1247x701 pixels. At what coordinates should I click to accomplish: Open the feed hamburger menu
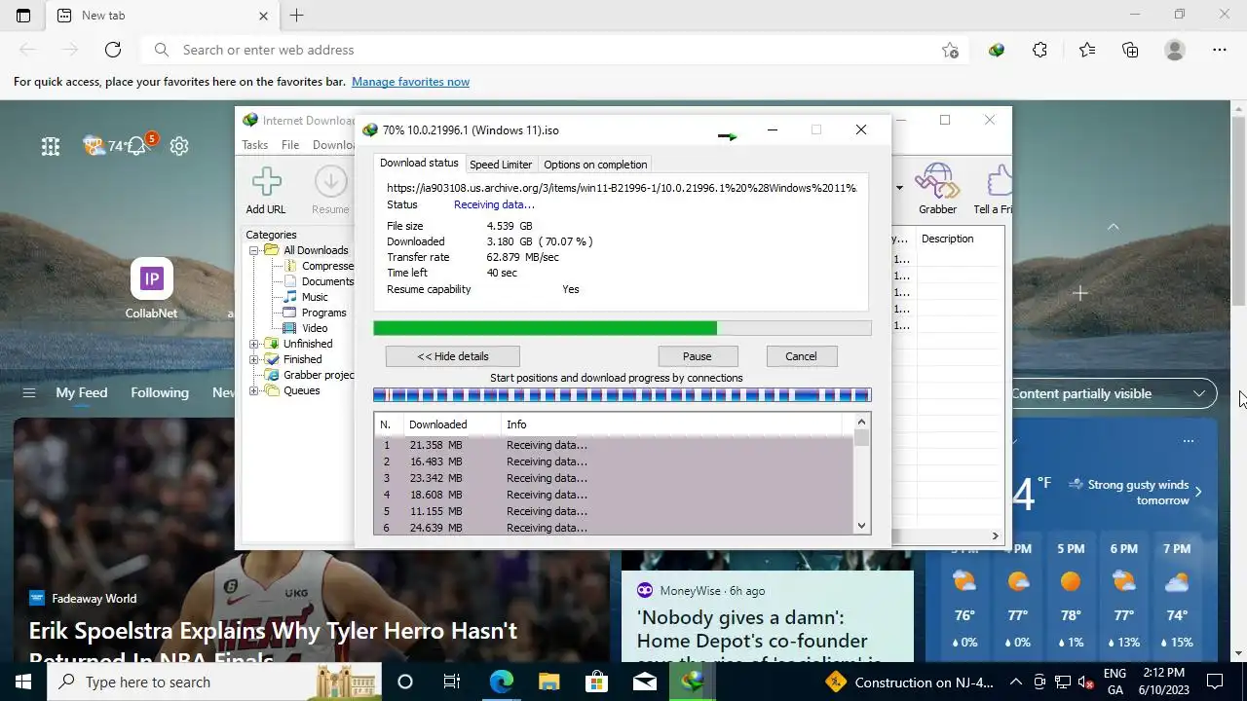tap(29, 393)
